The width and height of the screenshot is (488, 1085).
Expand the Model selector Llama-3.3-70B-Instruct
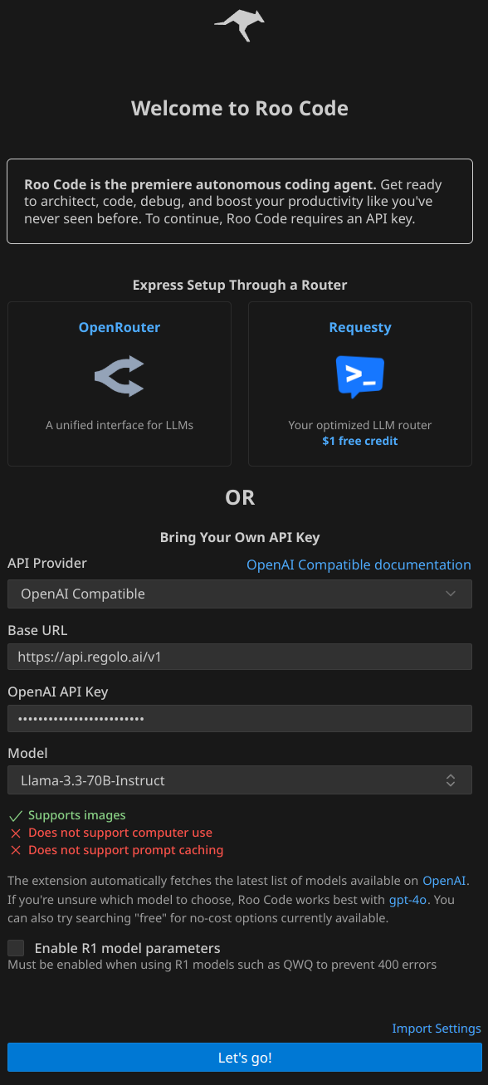[240, 780]
